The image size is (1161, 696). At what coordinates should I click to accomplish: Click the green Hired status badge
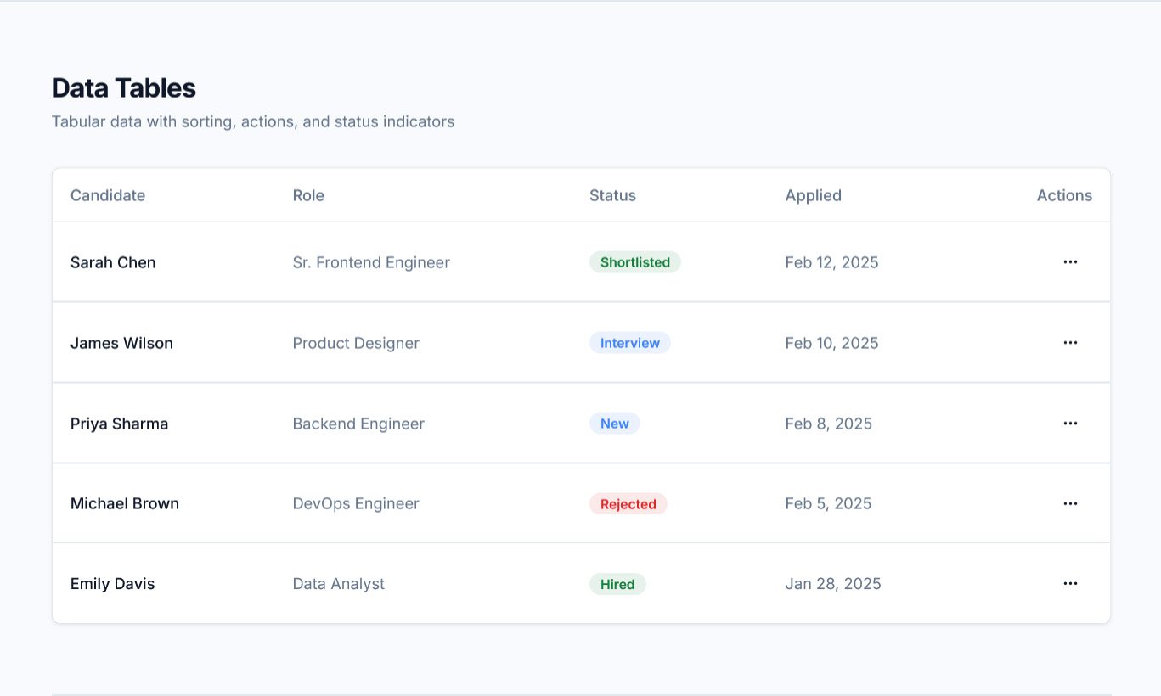[x=617, y=584]
